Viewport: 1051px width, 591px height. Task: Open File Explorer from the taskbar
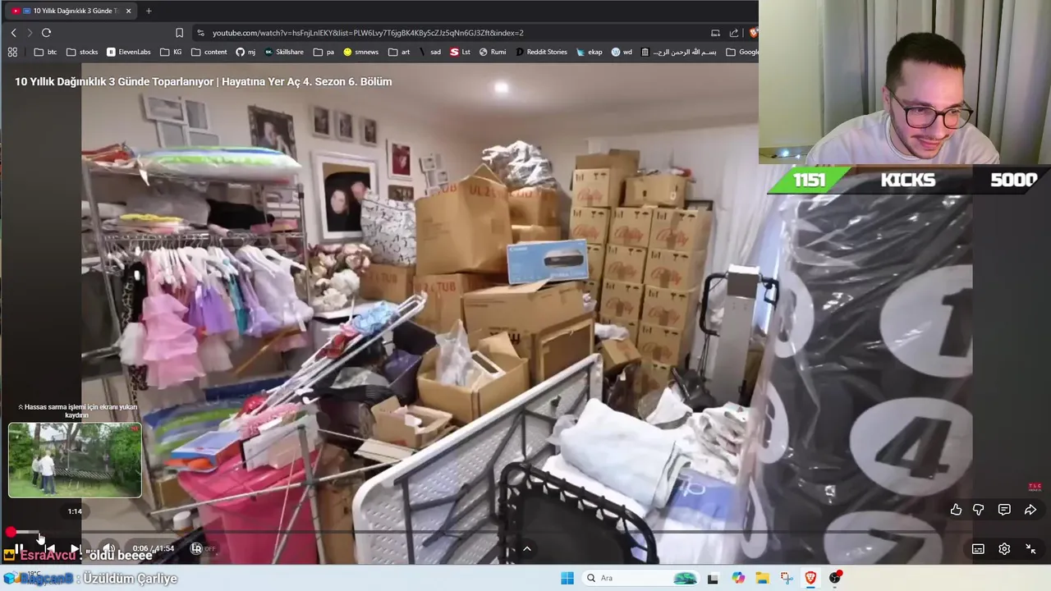click(x=762, y=578)
